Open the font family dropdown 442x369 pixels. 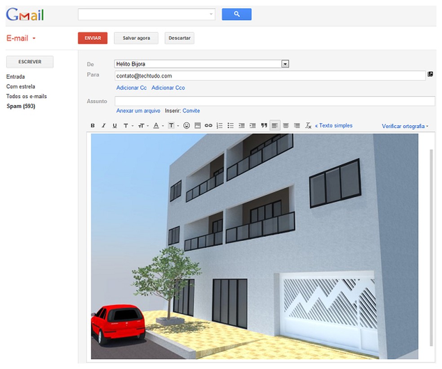(128, 126)
